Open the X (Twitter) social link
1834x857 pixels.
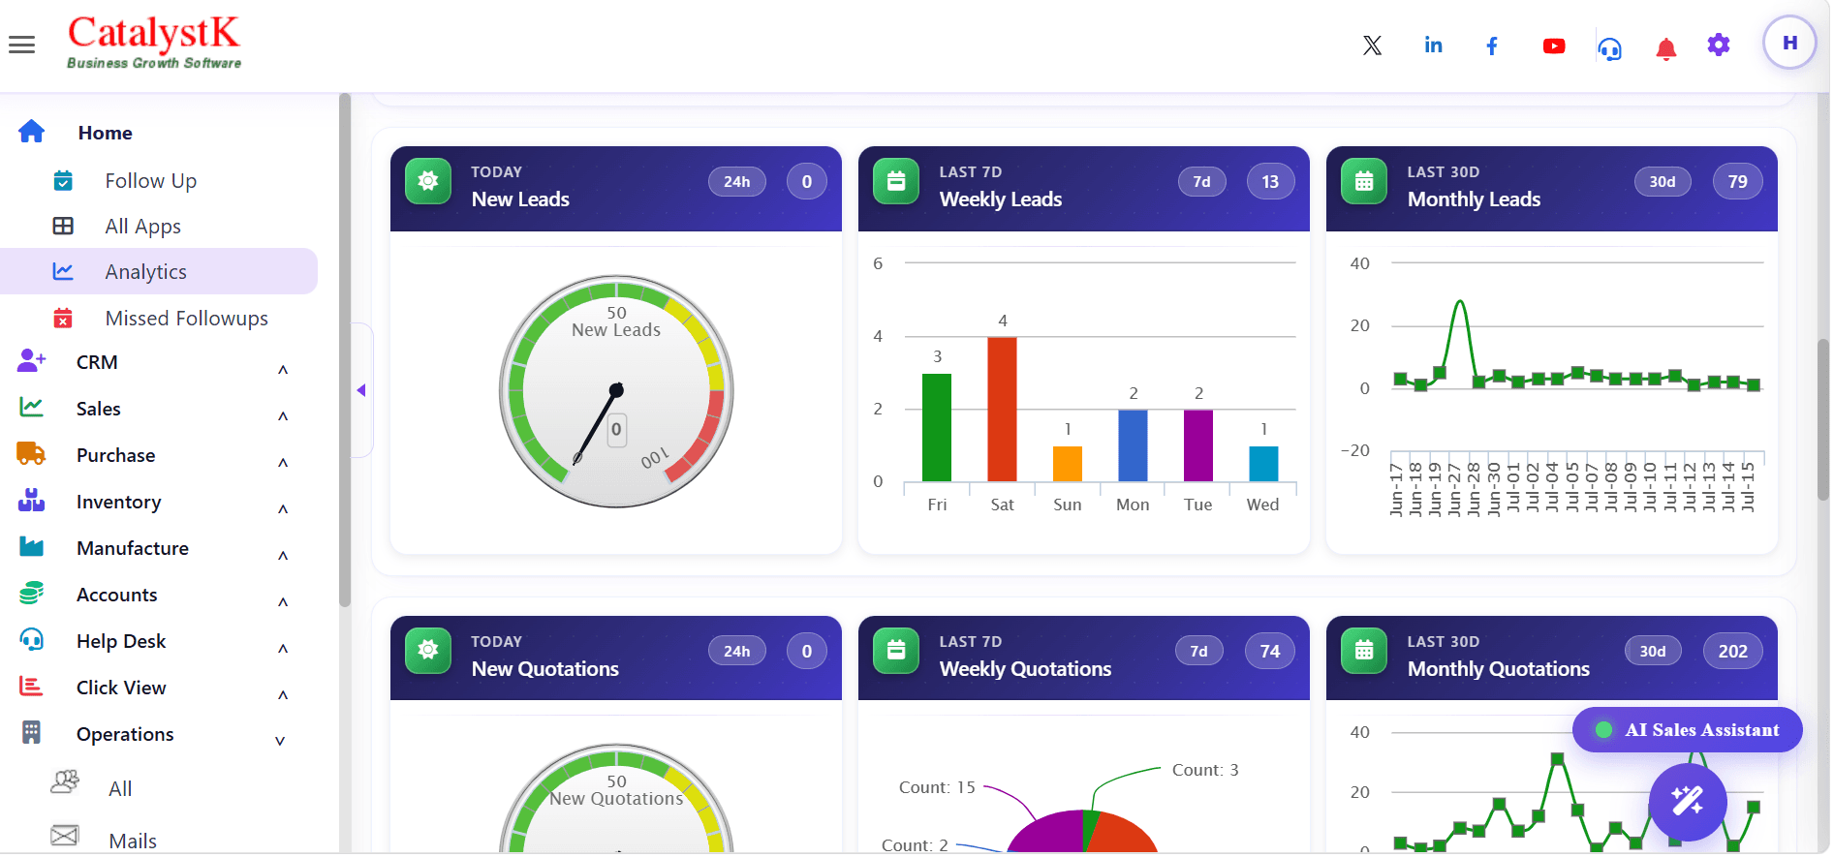coord(1372,46)
